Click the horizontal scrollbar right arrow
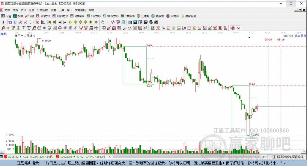The height and width of the screenshot is (166, 307). coord(264,157)
